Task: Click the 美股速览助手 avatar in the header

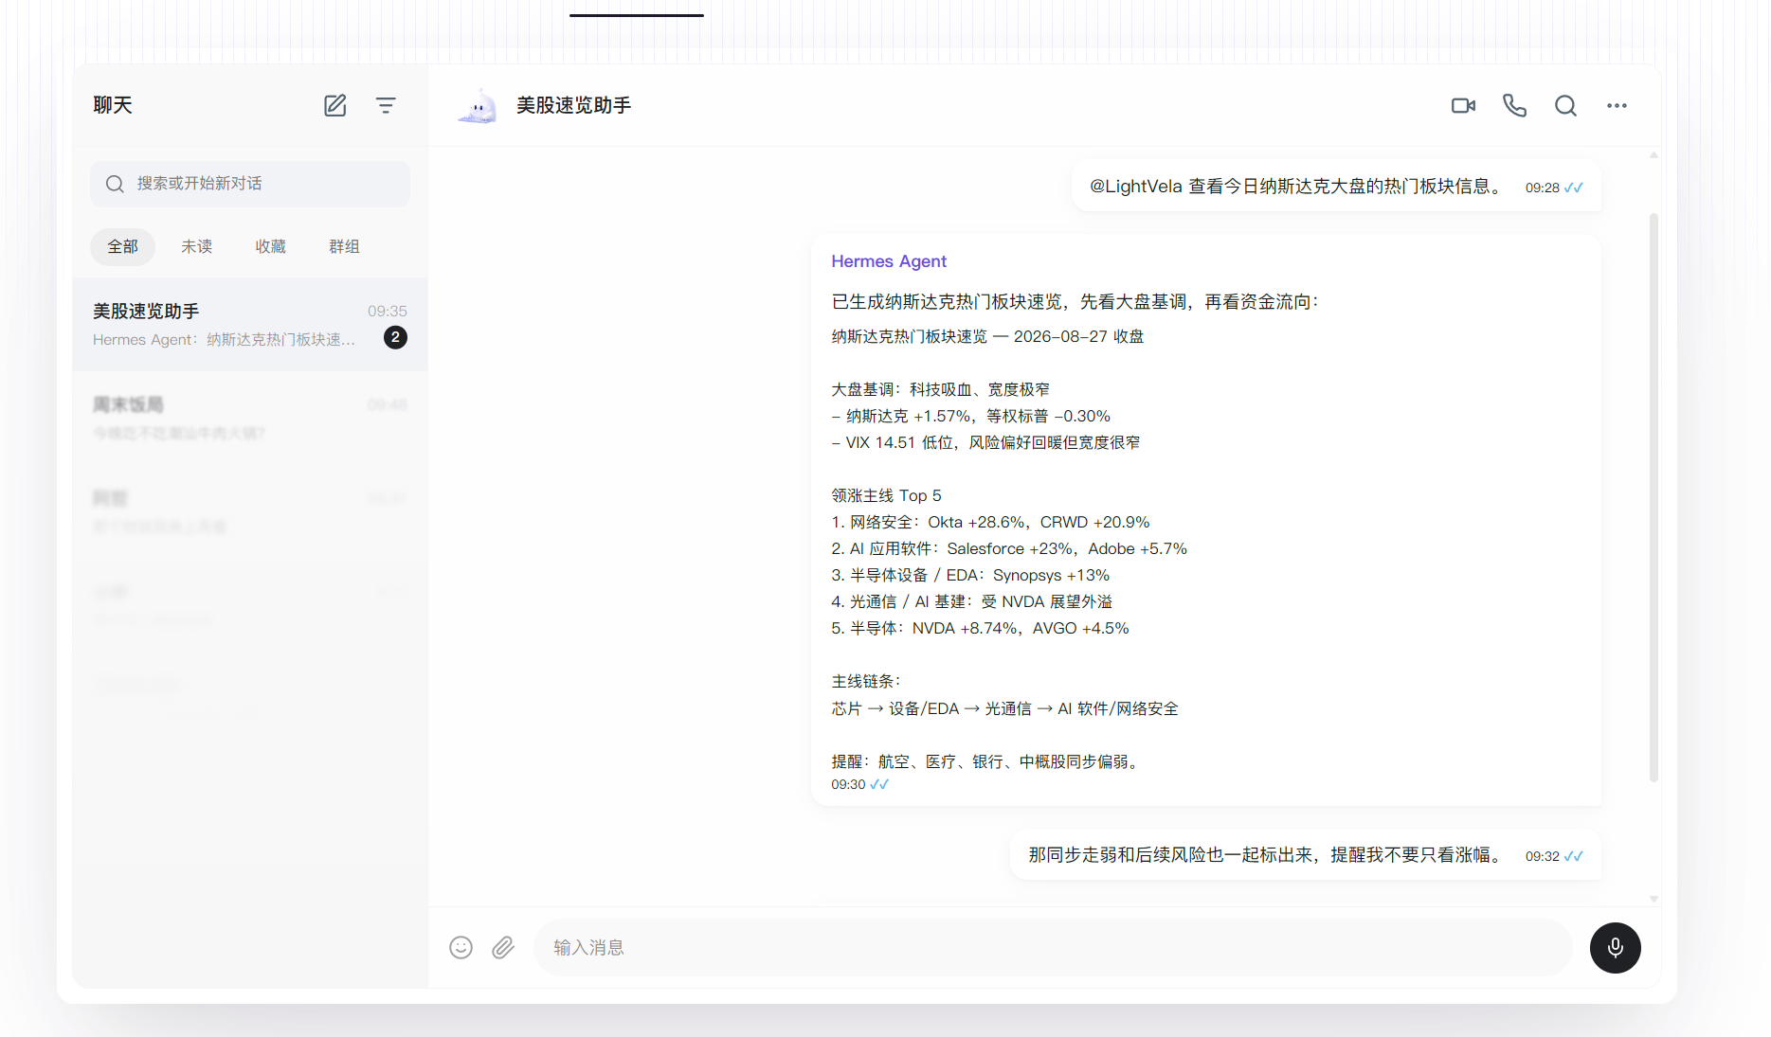Action: [479, 105]
